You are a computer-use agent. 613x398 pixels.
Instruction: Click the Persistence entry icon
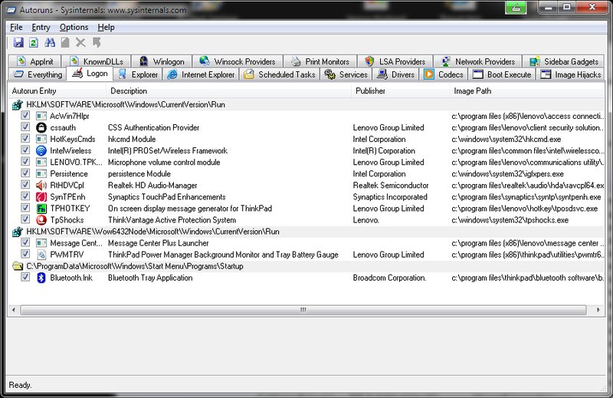pos(41,174)
